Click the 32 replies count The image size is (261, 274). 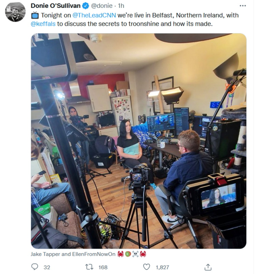(x=47, y=267)
